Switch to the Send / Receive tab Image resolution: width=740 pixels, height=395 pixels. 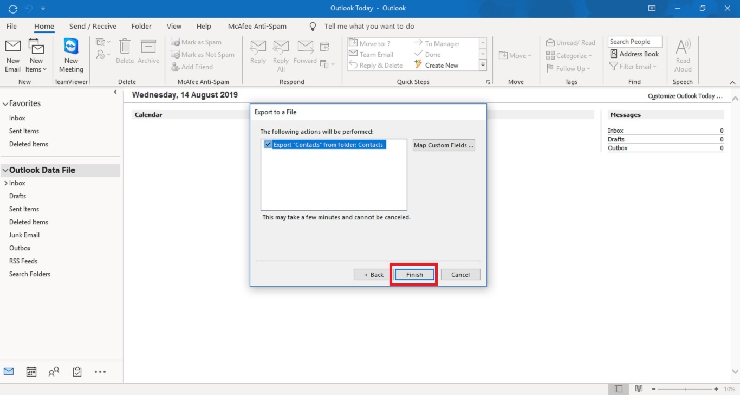(x=93, y=26)
